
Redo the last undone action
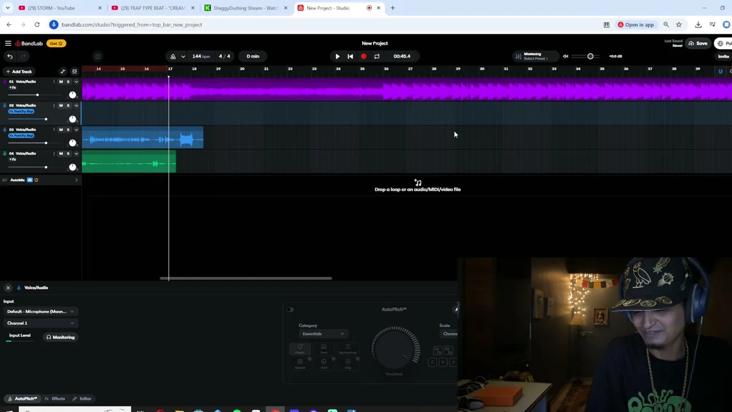click(x=23, y=56)
